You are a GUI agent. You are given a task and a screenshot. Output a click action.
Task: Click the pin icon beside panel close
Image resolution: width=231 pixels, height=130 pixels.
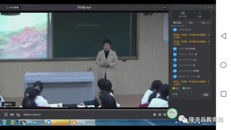(x=205, y=7)
